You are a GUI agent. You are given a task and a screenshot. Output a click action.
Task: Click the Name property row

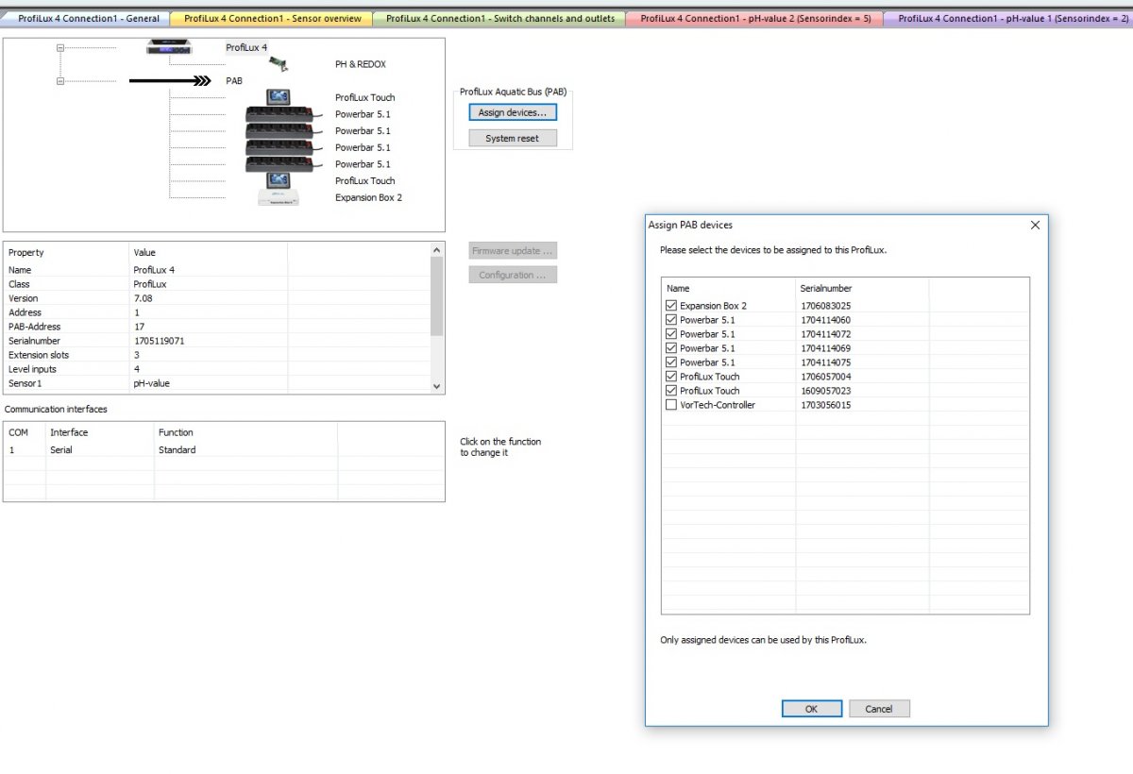217,270
